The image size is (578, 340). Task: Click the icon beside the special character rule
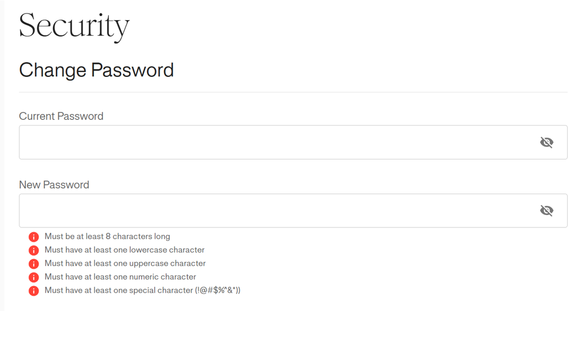click(x=33, y=290)
